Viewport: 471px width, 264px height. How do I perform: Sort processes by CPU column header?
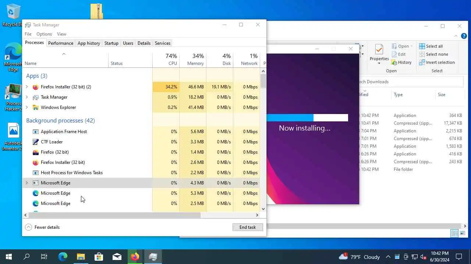click(x=166, y=59)
